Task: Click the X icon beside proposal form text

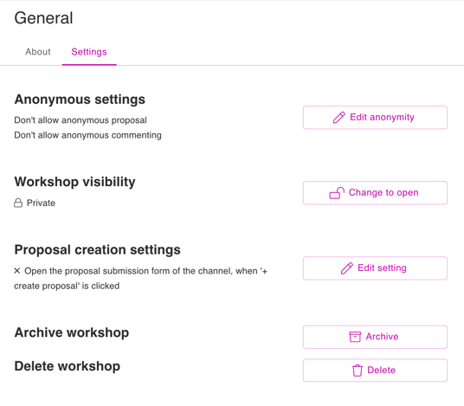Action: (x=17, y=271)
